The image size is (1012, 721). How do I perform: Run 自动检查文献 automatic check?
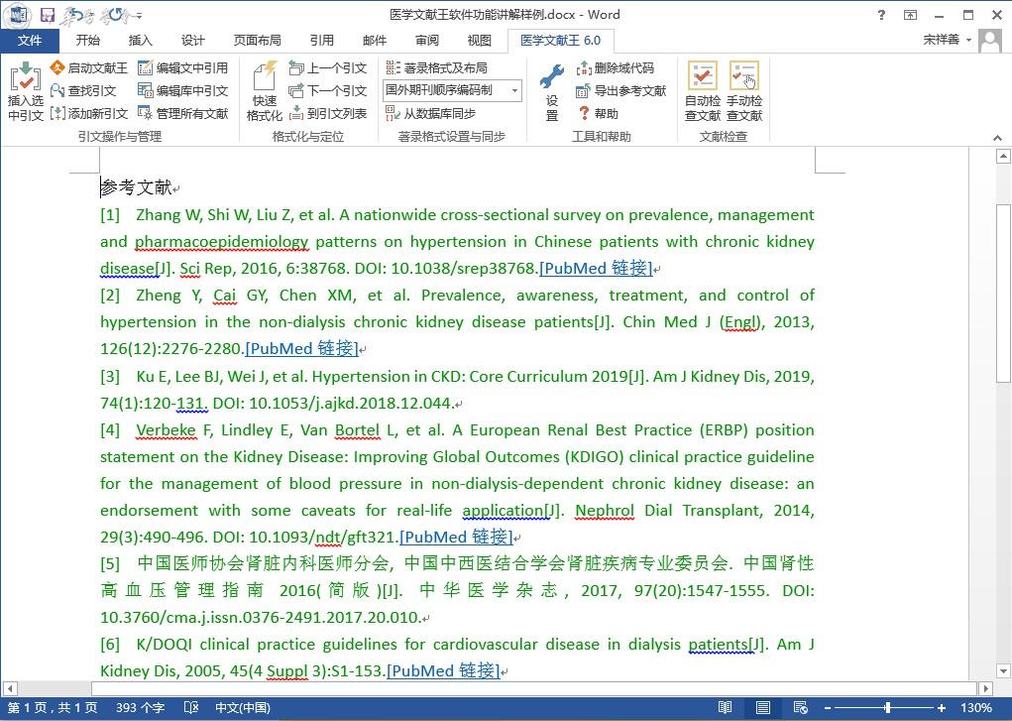[703, 92]
